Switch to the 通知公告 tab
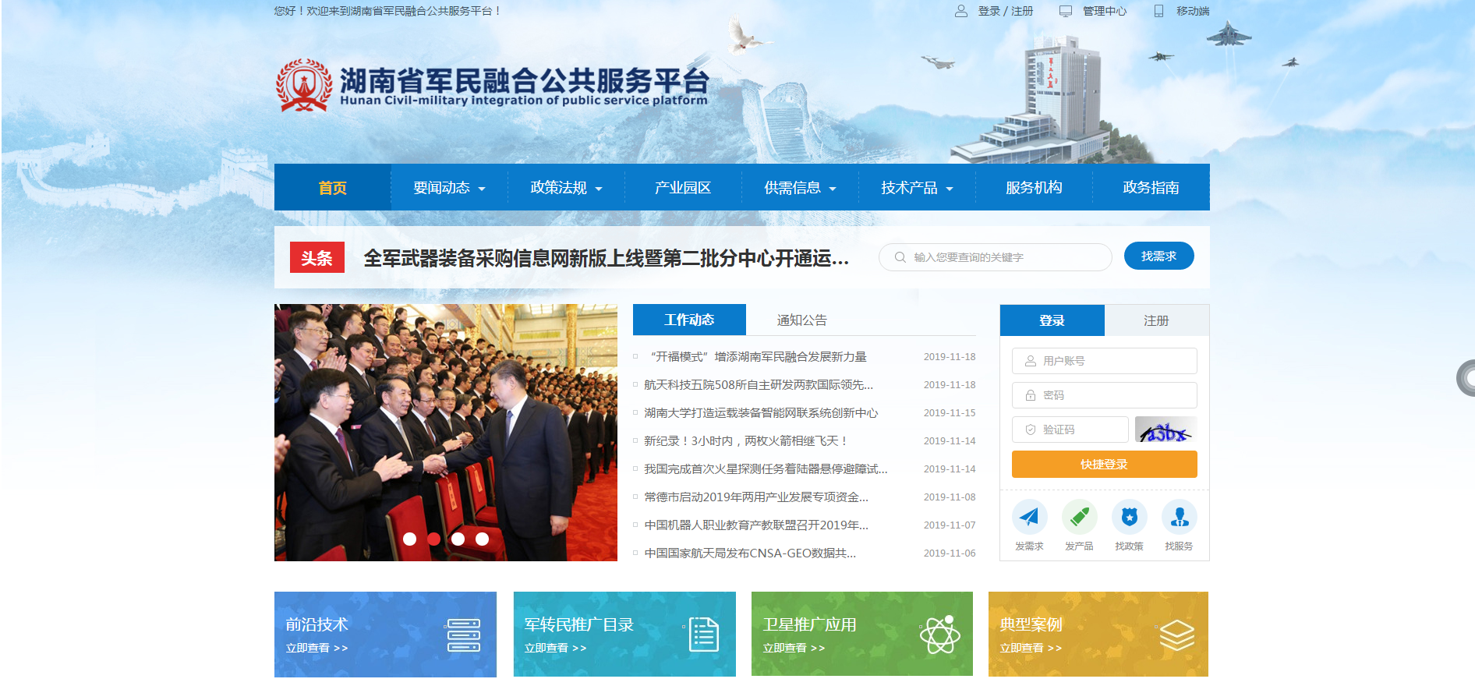 pyautogui.click(x=801, y=320)
